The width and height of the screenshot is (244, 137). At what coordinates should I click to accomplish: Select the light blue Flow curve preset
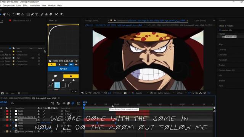point(57,85)
